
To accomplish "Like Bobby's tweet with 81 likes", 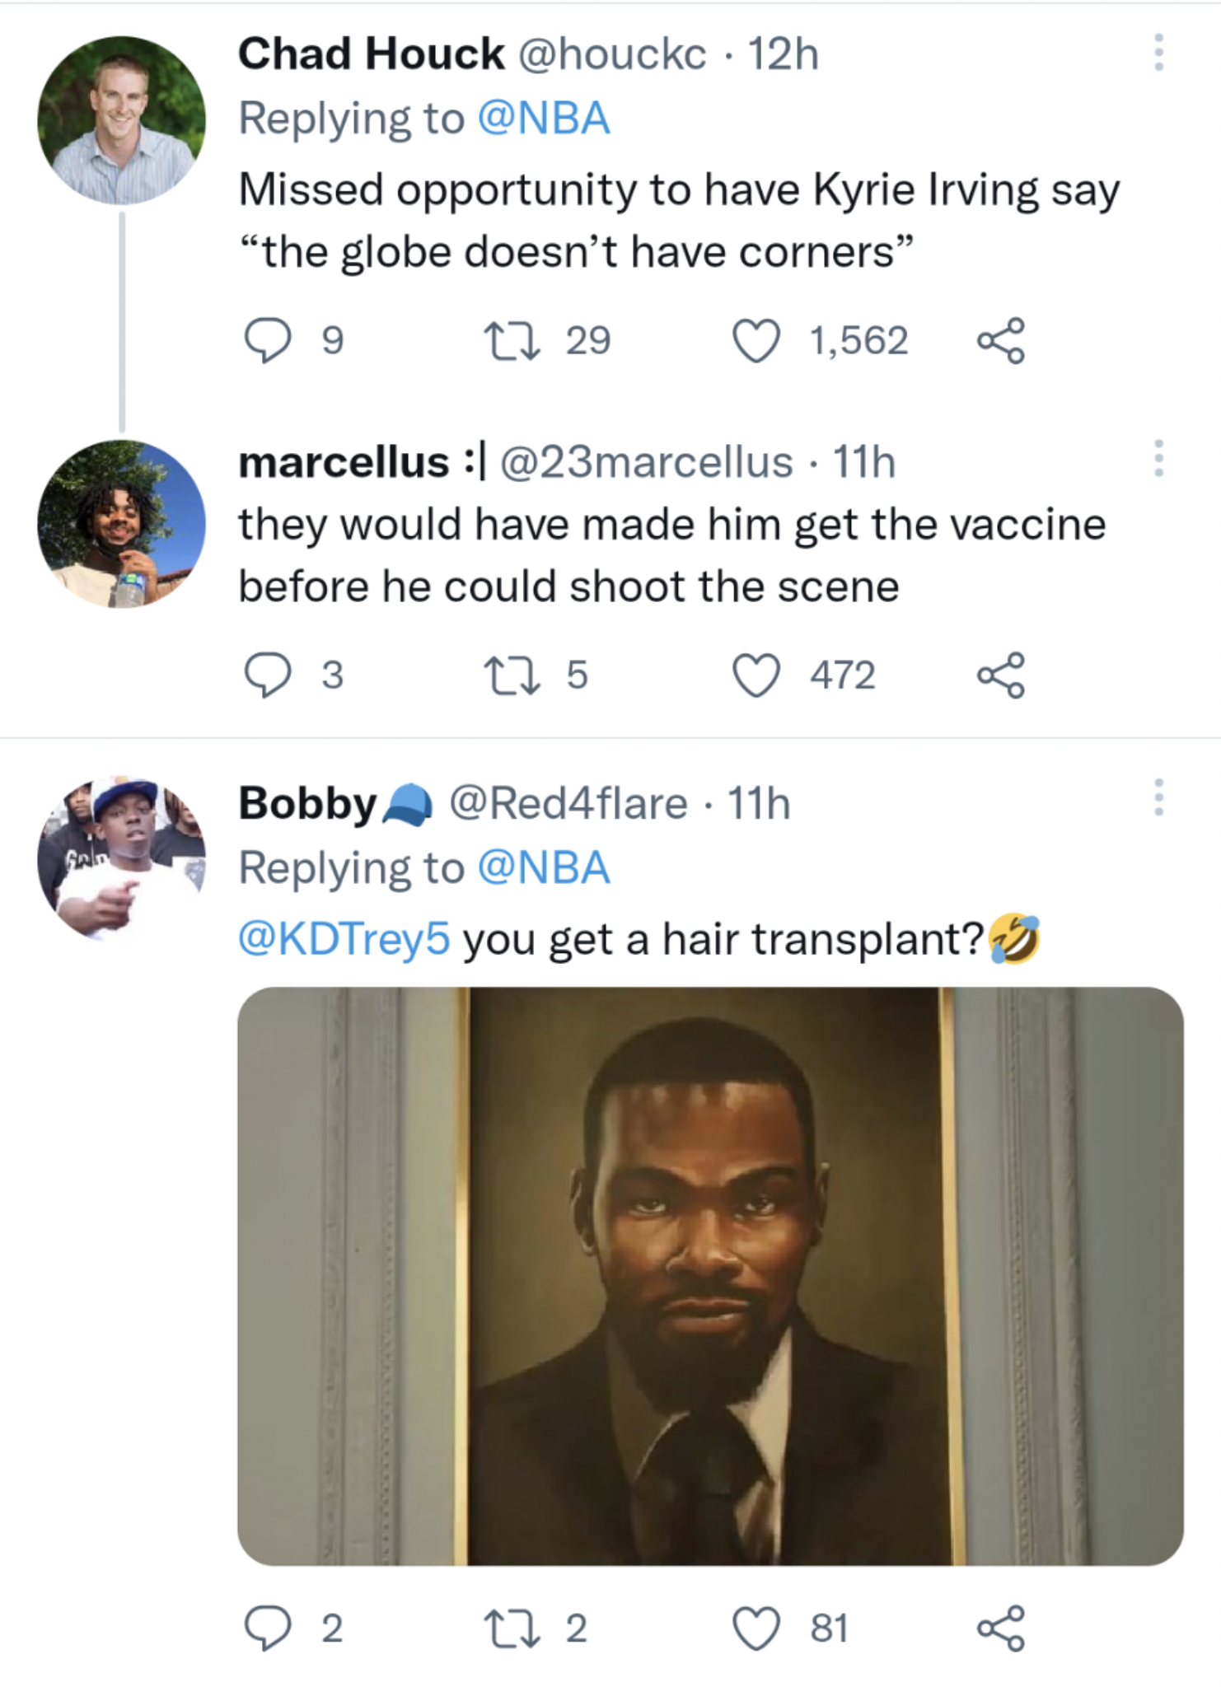I will click(756, 1629).
